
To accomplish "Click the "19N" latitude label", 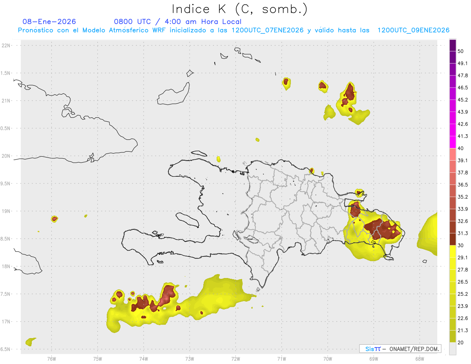I will click(x=6, y=211).
